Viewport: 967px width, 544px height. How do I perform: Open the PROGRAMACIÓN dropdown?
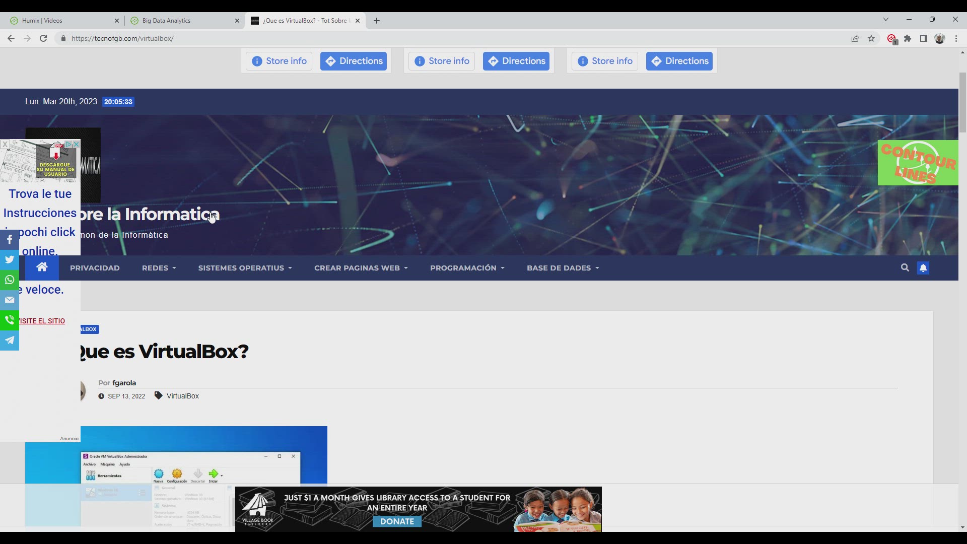point(467,268)
